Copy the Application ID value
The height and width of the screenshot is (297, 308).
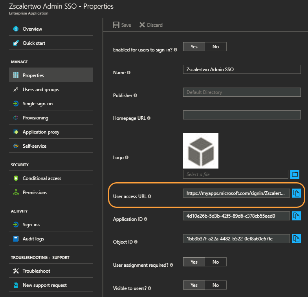pos(296,216)
